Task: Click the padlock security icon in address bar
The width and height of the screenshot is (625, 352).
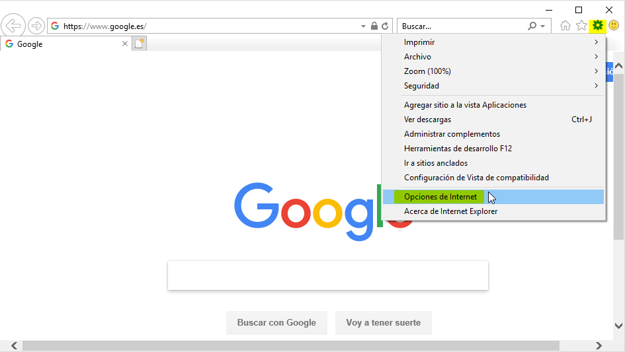Action: 374,26
